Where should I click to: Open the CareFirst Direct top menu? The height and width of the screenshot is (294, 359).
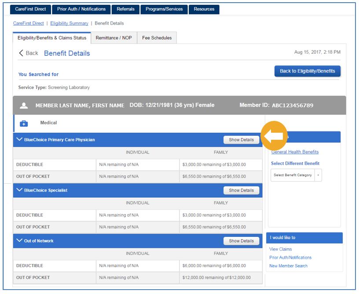point(30,9)
